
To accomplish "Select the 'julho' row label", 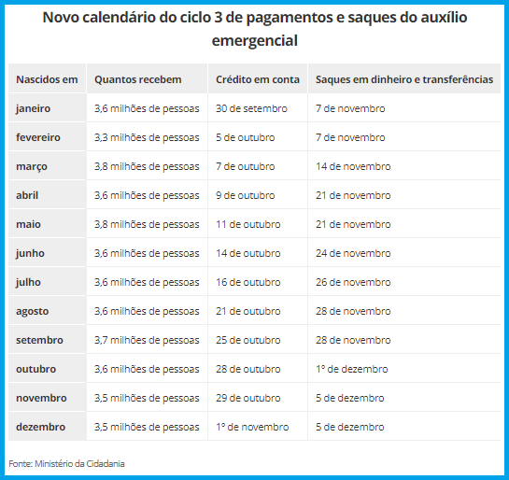I will [x=29, y=282].
